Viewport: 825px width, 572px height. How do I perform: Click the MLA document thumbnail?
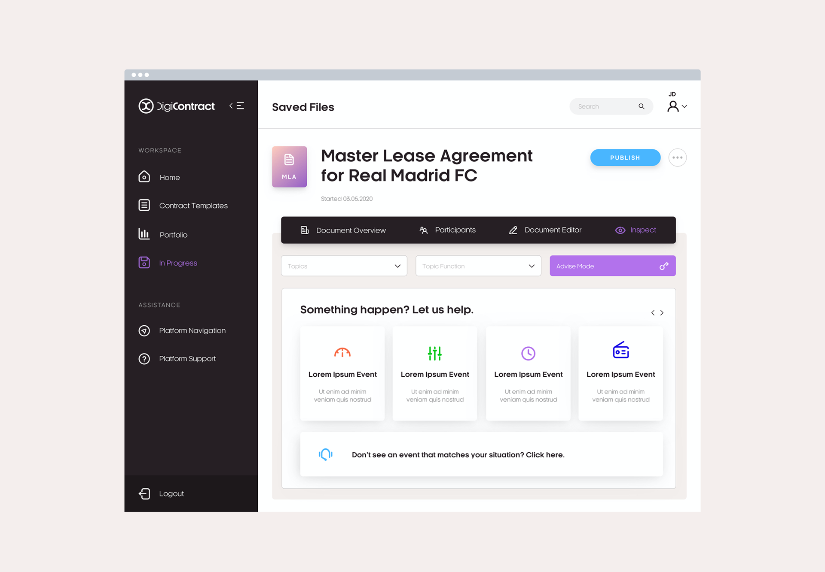289,166
